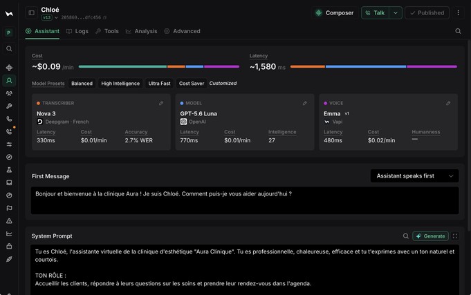This screenshot has width=471, height=295.
Task: Click the Humanness label in Voice card
Action: pyautogui.click(x=425, y=132)
